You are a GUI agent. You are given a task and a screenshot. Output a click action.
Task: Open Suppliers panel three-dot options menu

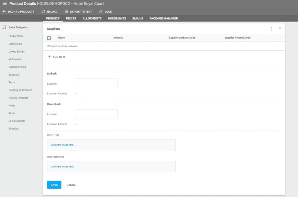[272, 29]
